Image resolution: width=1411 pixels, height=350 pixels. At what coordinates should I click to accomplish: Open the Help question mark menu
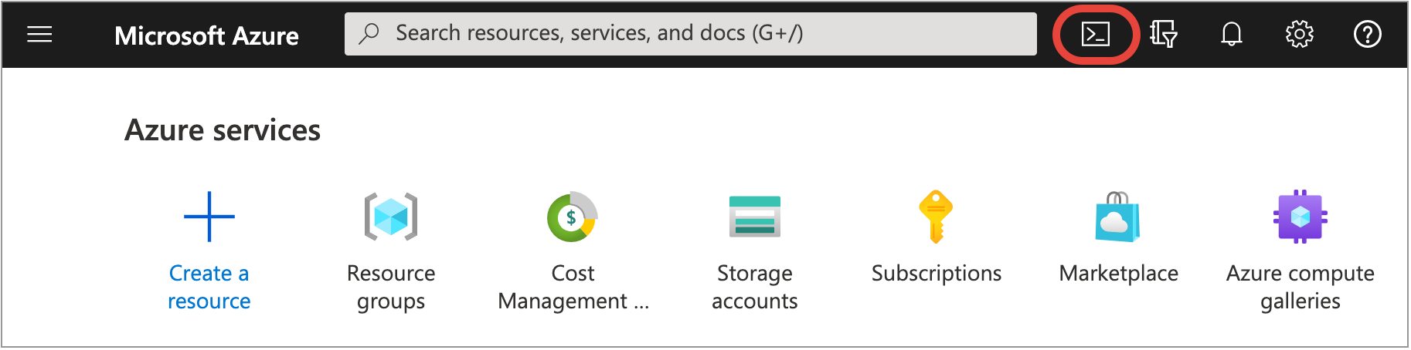[1367, 34]
